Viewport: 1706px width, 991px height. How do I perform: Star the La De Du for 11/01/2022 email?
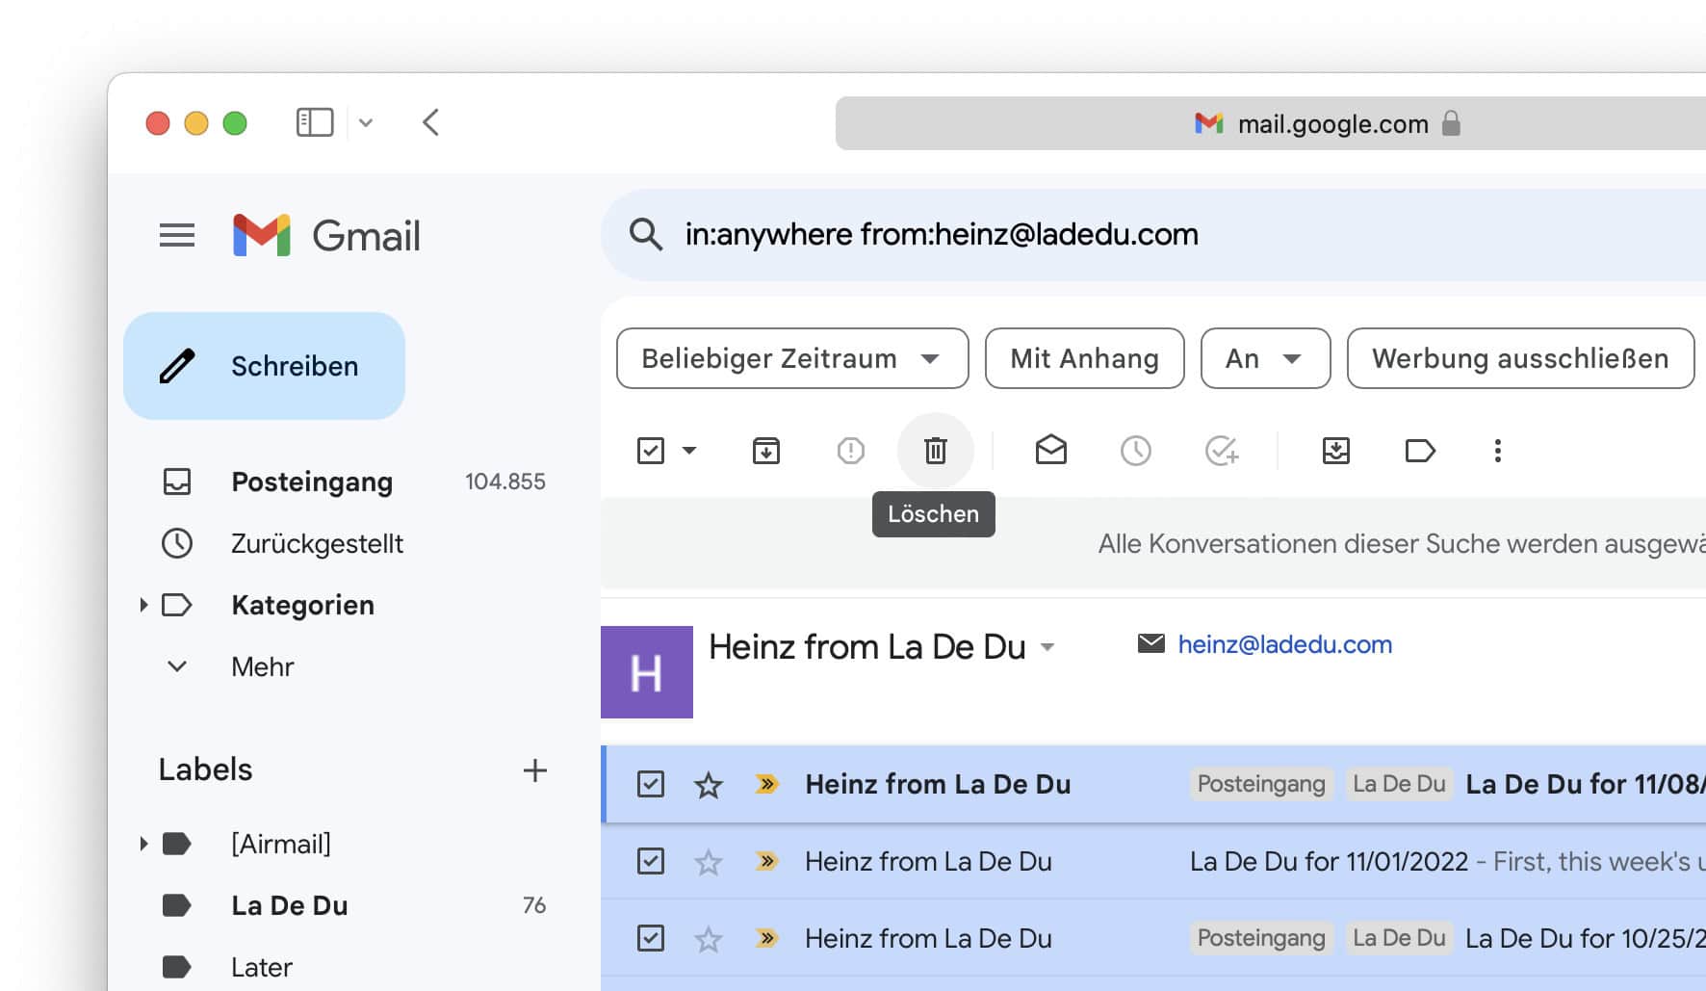click(x=709, y=862)
